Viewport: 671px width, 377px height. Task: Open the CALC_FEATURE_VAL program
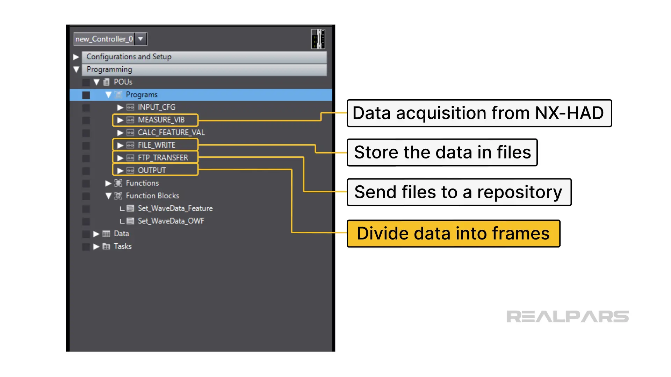coord(171,133)
